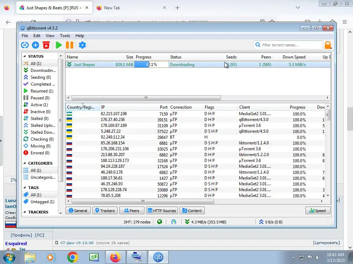The height and width of the screenshot is (264, 353).
Task: Switch to the HTTP Sources tab
Action: click(162, 211)
